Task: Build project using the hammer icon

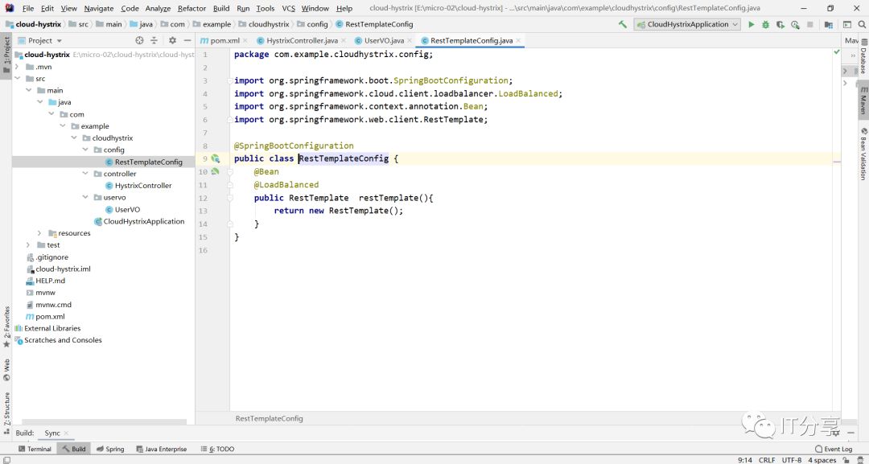Action: point(622,24)
